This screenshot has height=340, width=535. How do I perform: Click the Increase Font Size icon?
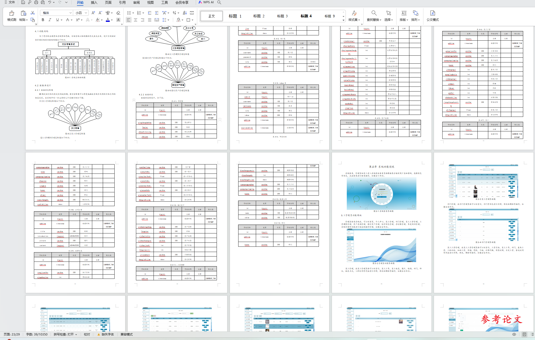click(93, 13)
